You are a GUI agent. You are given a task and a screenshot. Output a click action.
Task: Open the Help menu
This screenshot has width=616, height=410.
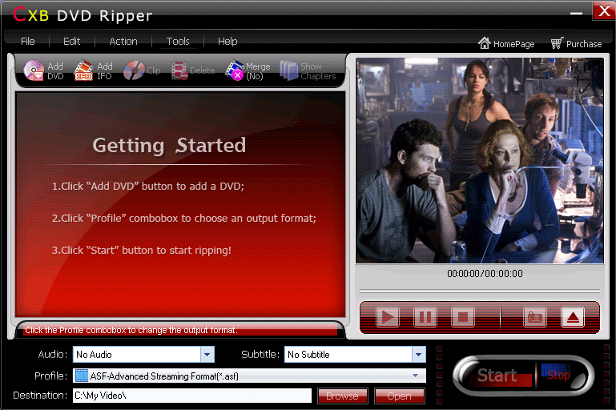click(x=227, y=41)
